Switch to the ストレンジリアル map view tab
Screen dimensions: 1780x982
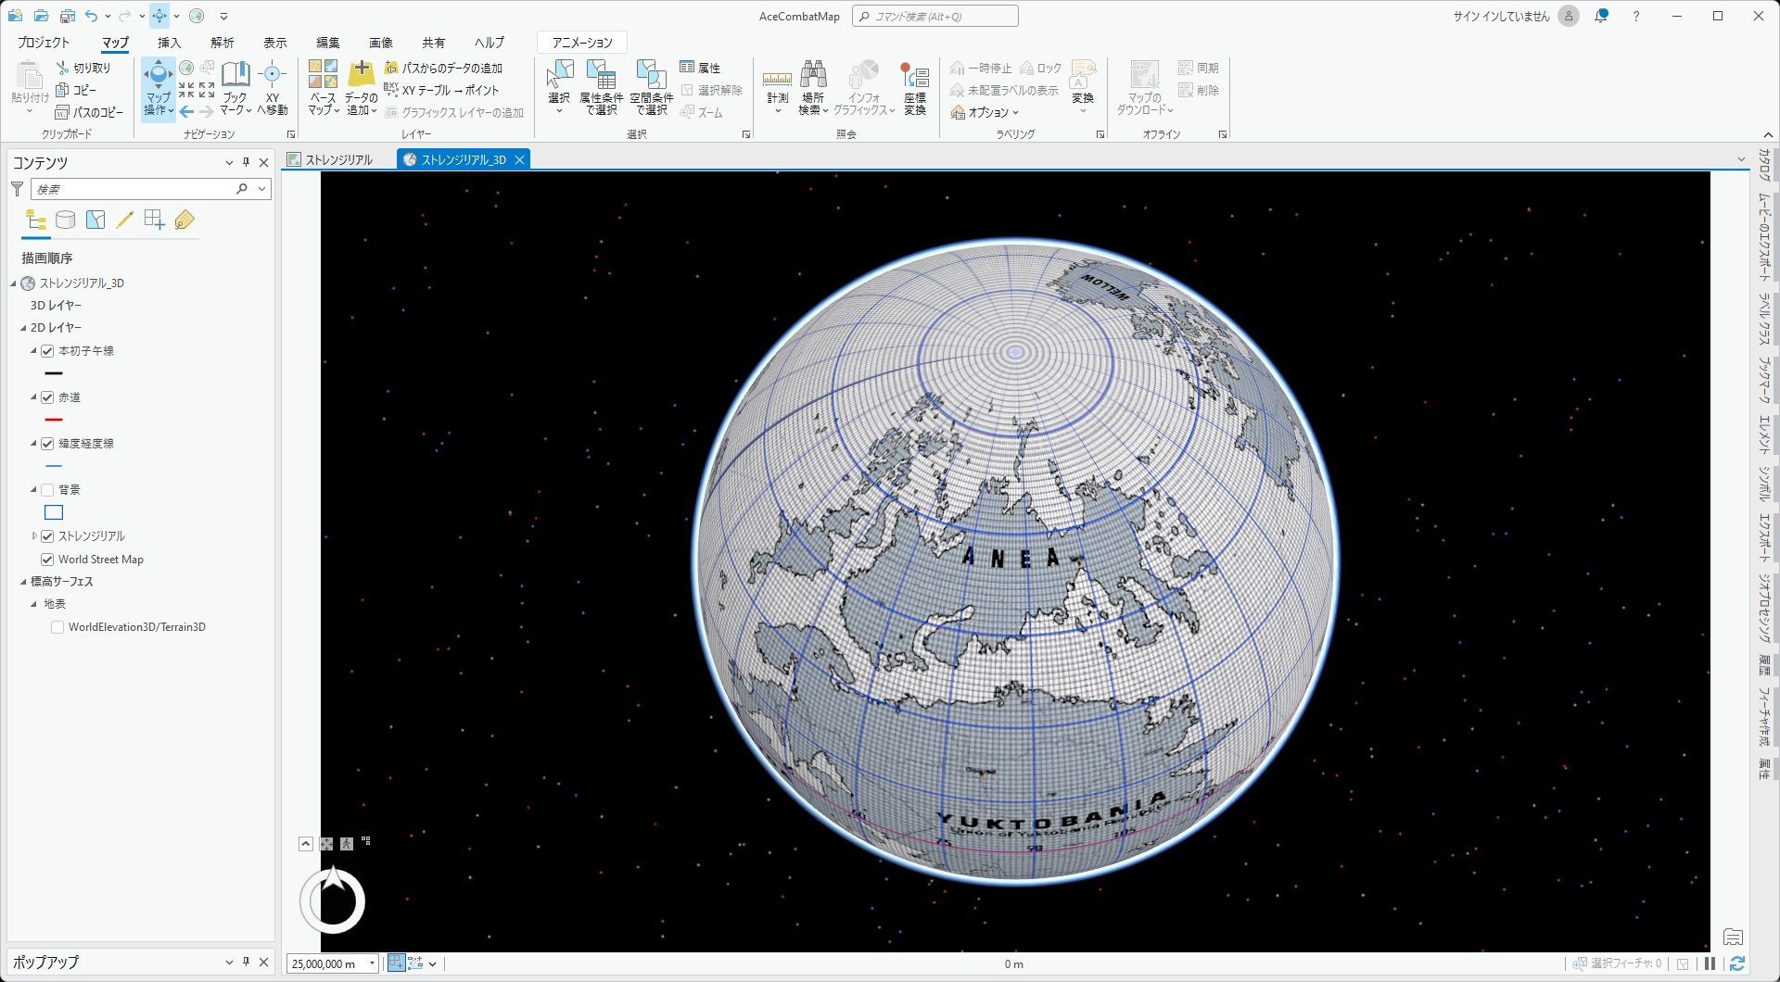[338, 159]
